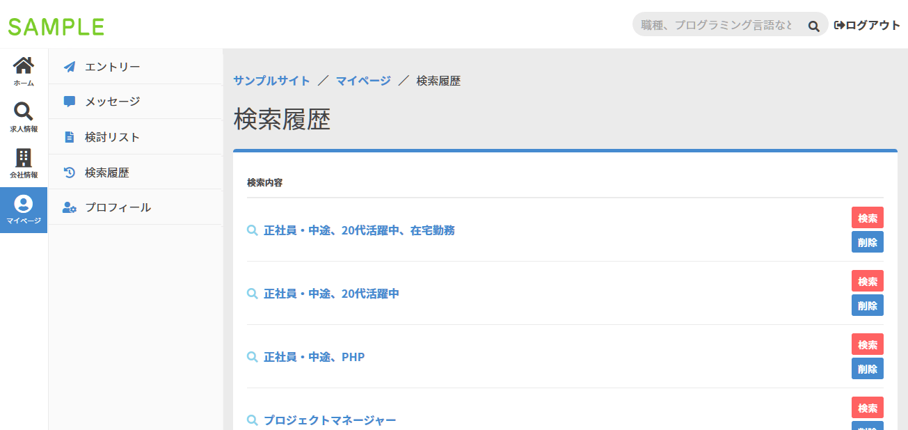Image resolution: width=908 pixels, height=430 pixels.
Task: Click the paper plane icon next to エントリー
Action: tap(70, 66)
